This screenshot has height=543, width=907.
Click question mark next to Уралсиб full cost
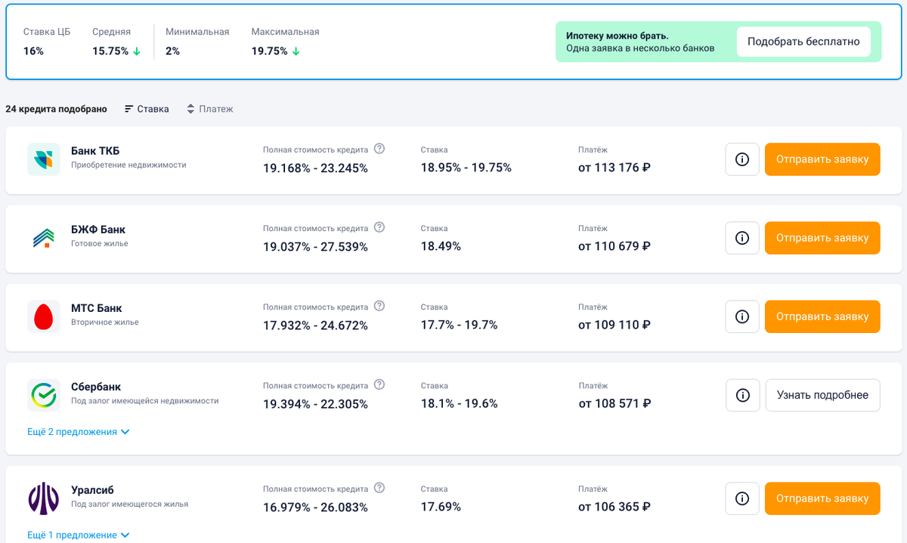(379, 488)
